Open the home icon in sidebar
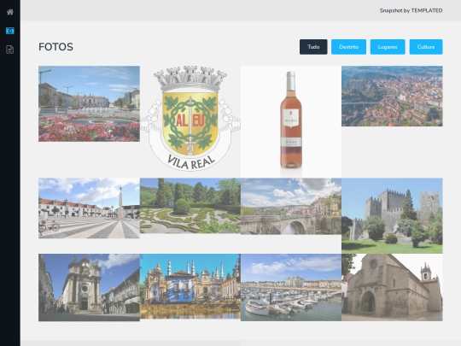This screenshot has width=461, height=346. click(10, 12)
